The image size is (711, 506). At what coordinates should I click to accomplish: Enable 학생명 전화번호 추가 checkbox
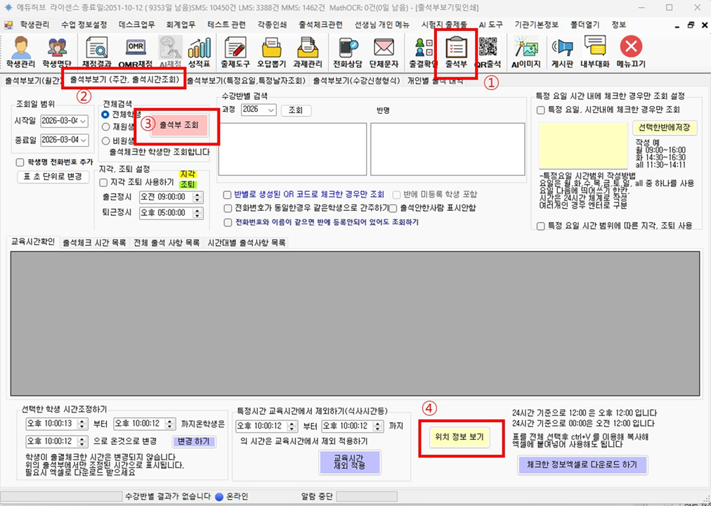click(x=20, y=162)
